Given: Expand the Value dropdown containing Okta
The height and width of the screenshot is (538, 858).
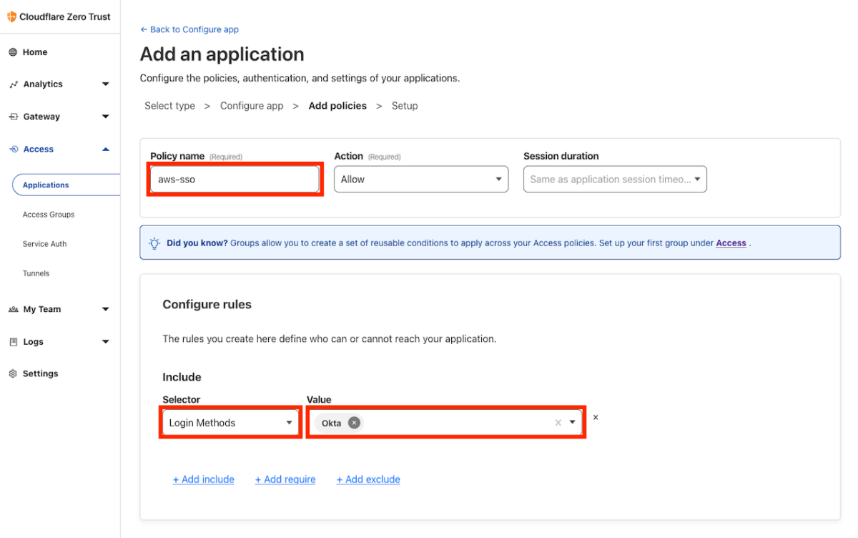Looking at the screenshot, I should (573, 422).
